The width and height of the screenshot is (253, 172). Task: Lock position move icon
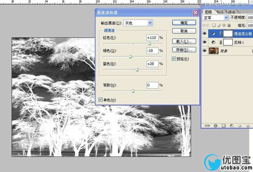(224, 25)
